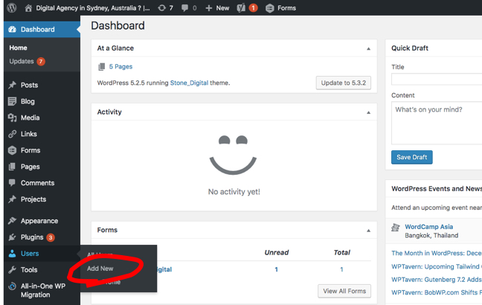Open the Plugins menu label
This screenshot has width=482, height=305.
coord(32,237)
